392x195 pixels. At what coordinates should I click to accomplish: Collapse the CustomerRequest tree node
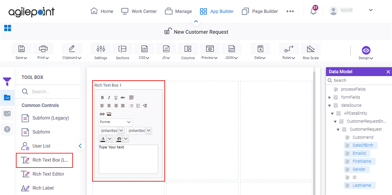338,129
